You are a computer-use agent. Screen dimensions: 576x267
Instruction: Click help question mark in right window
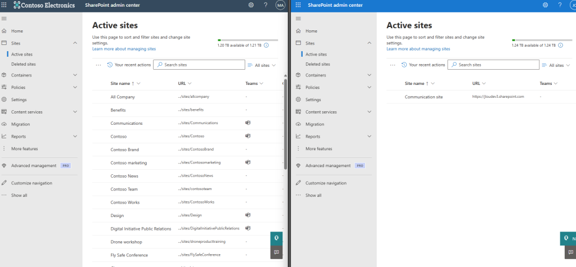coord(560,5)
